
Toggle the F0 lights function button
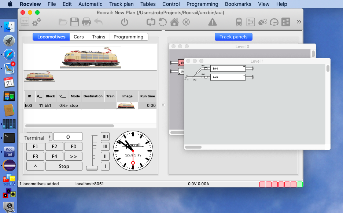(73, 147)
